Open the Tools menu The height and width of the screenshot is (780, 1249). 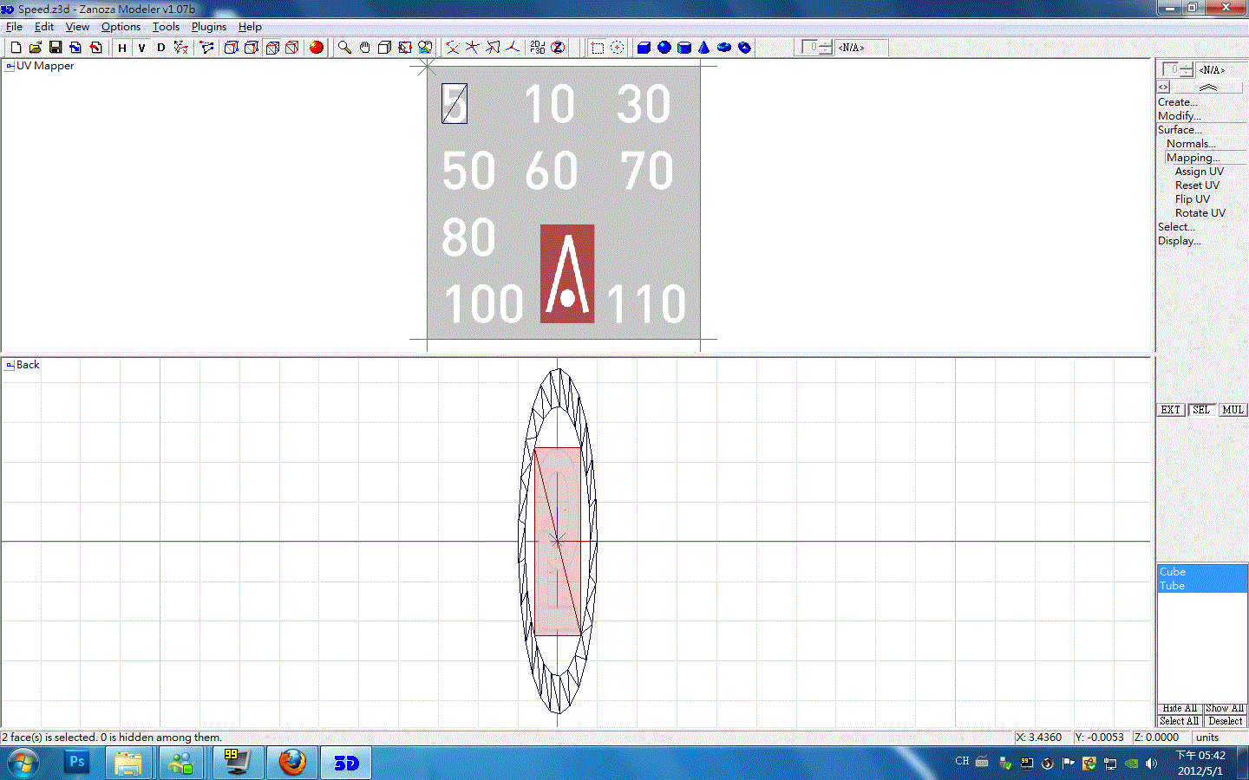coord(166,27)
